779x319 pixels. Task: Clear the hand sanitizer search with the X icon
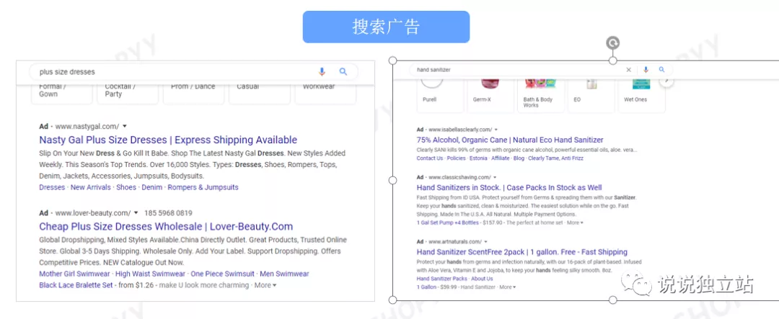coord(628,70)
